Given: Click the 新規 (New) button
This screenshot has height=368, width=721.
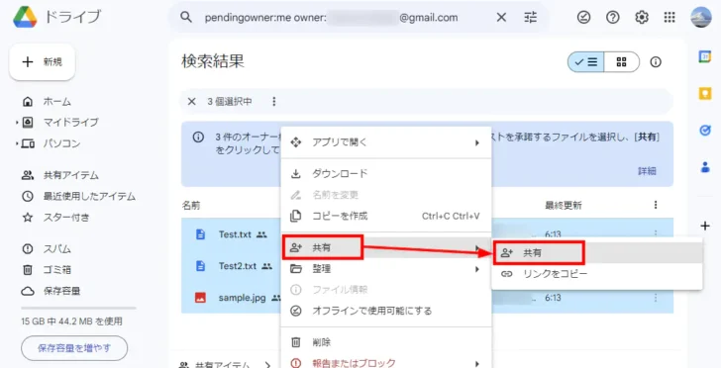Looking at the screenshot, I should [43, 62].
